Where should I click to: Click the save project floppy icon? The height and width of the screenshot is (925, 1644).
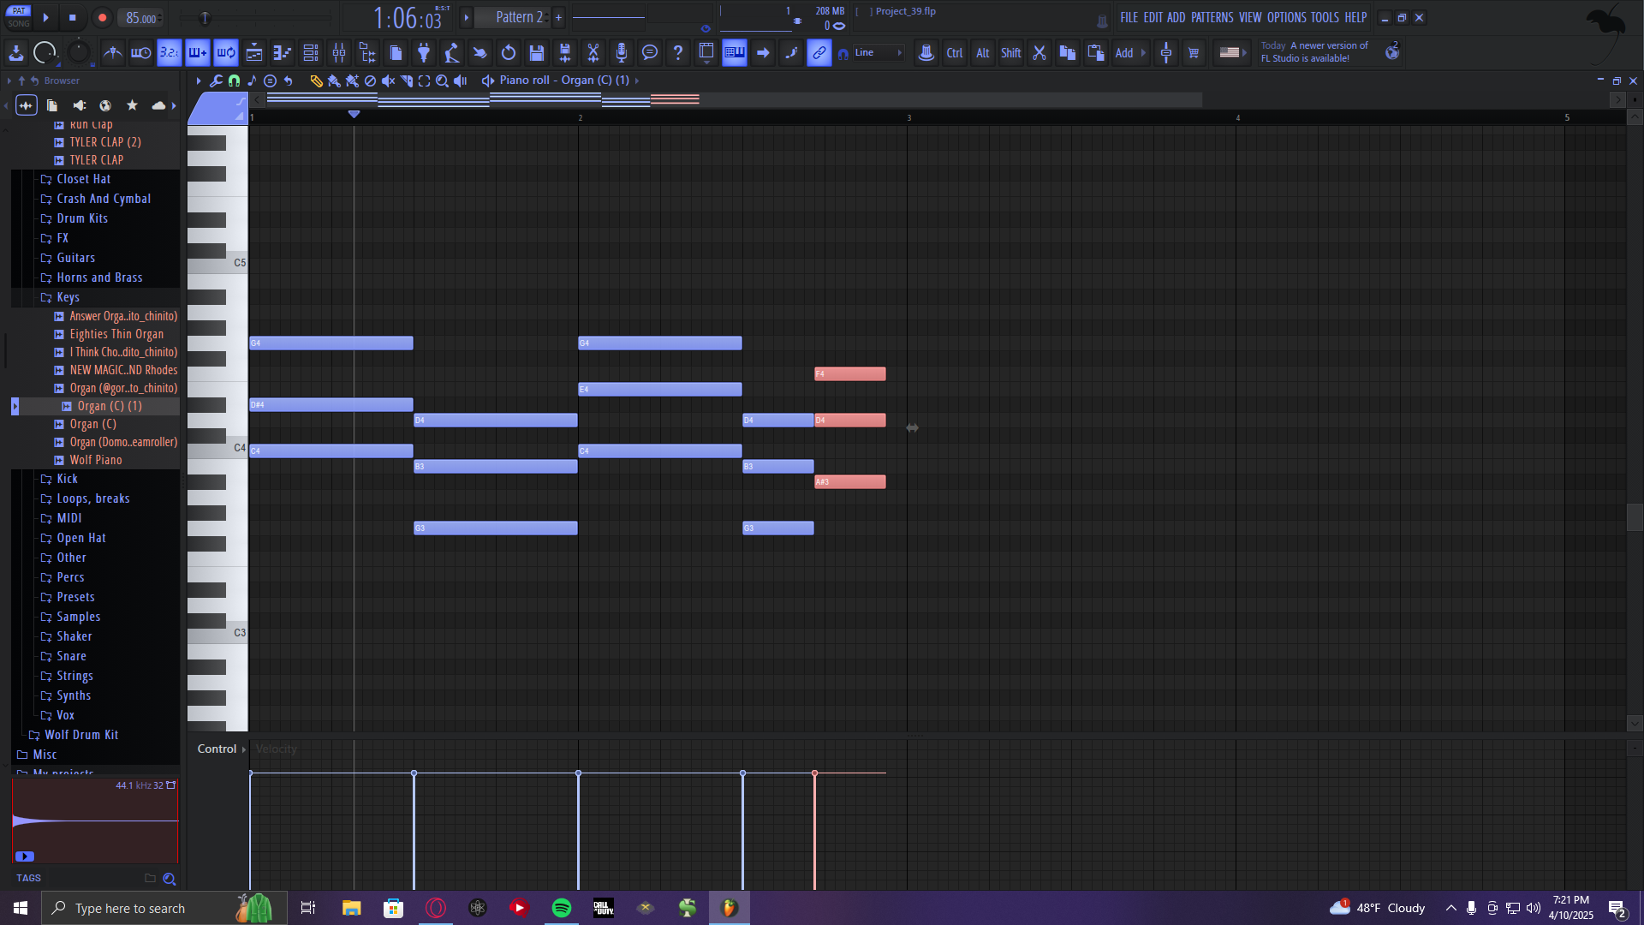(x=537, y=53)
